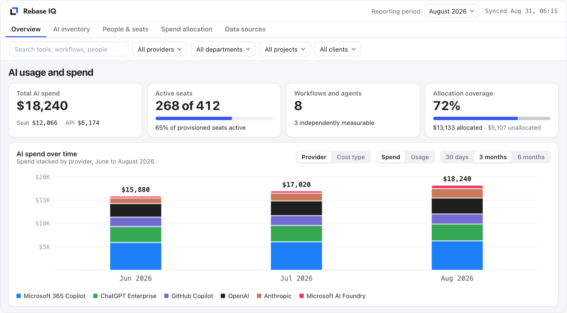
Task: Open the All projects filter
Action: (x=285, y=49)
